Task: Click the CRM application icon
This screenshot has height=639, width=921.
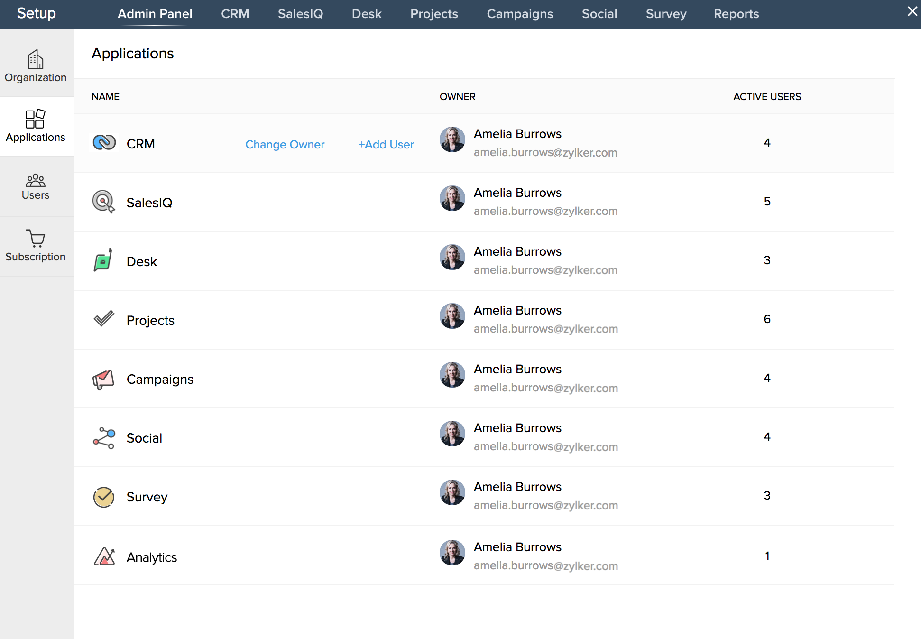Action: (104, 142)
